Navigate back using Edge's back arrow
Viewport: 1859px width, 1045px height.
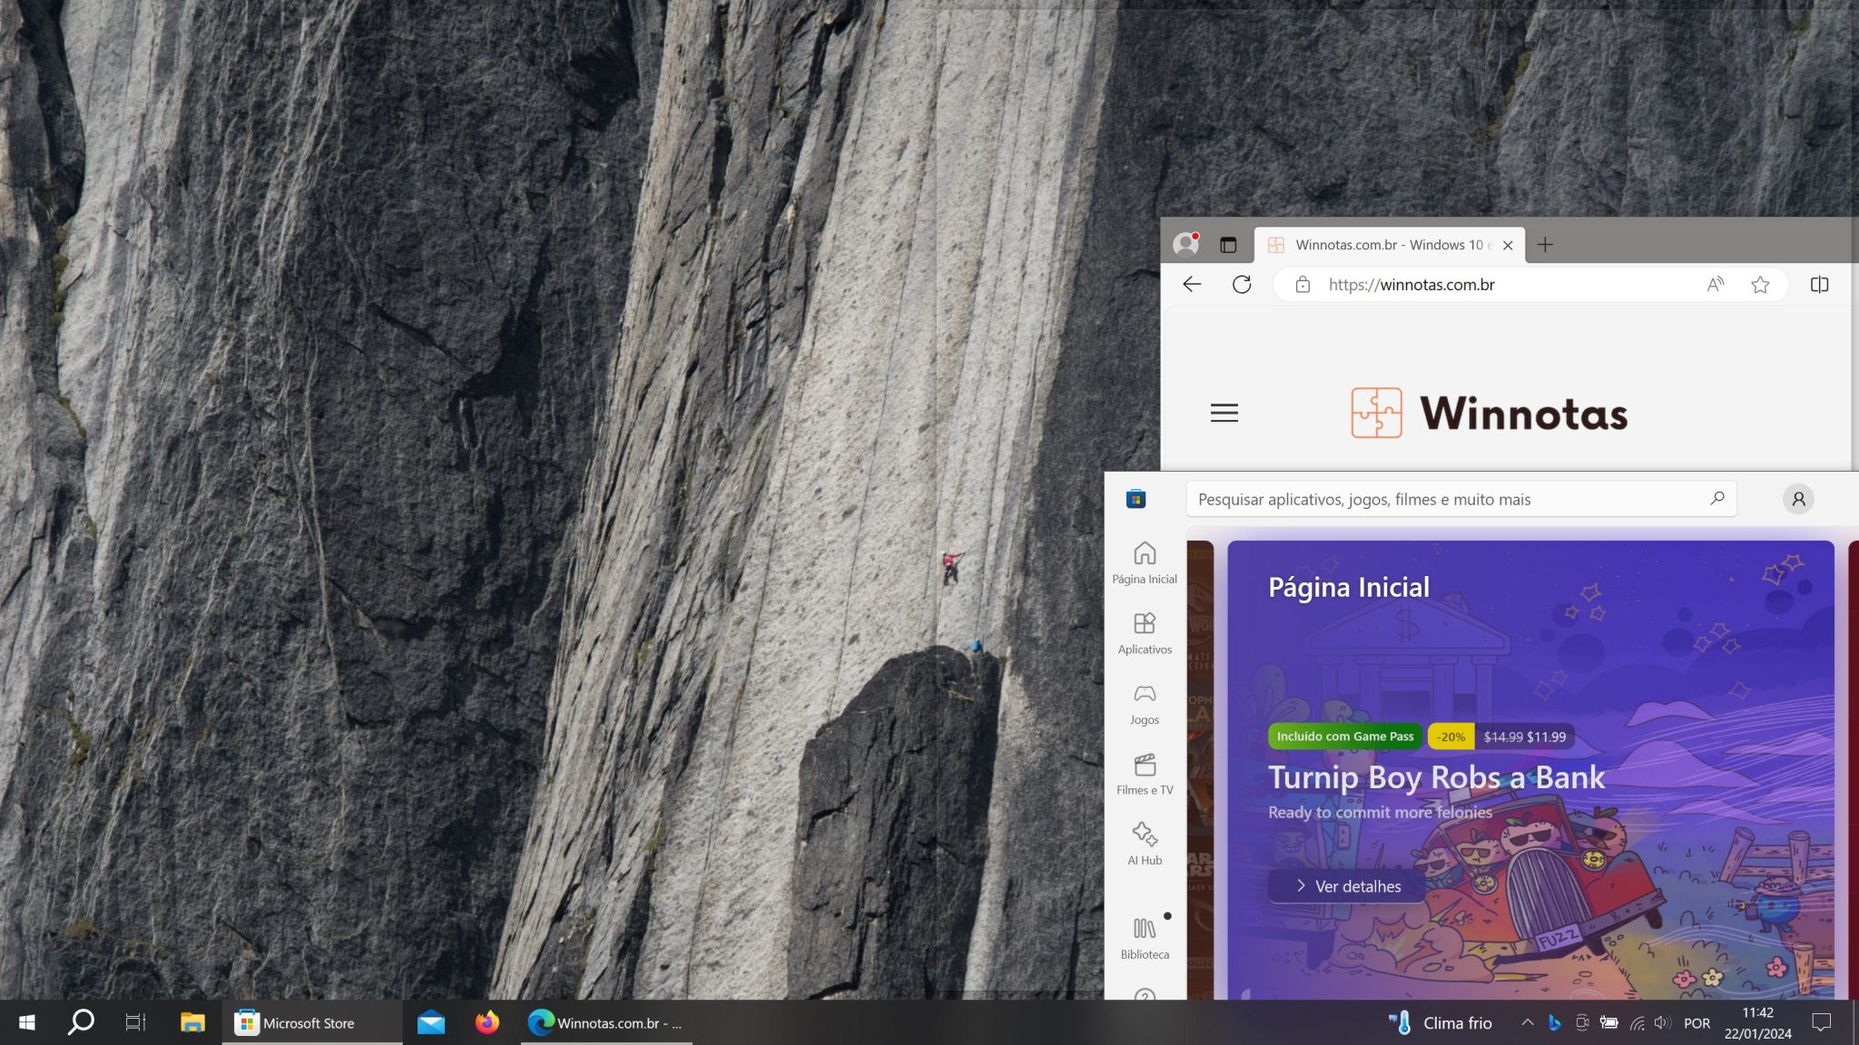[1192, 284]
